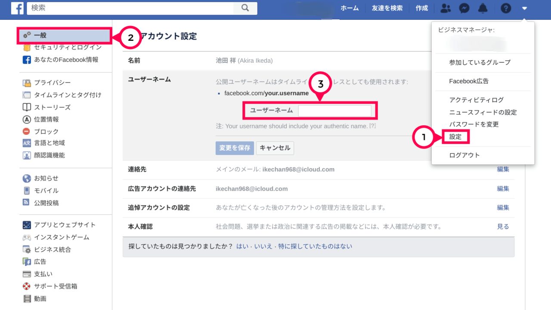Open 友達を検索 in top bar
The width and height of the screenshot is (551, 310).
(x=387, y=8)
